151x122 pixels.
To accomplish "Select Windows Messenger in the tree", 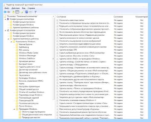I will point(27,56).
